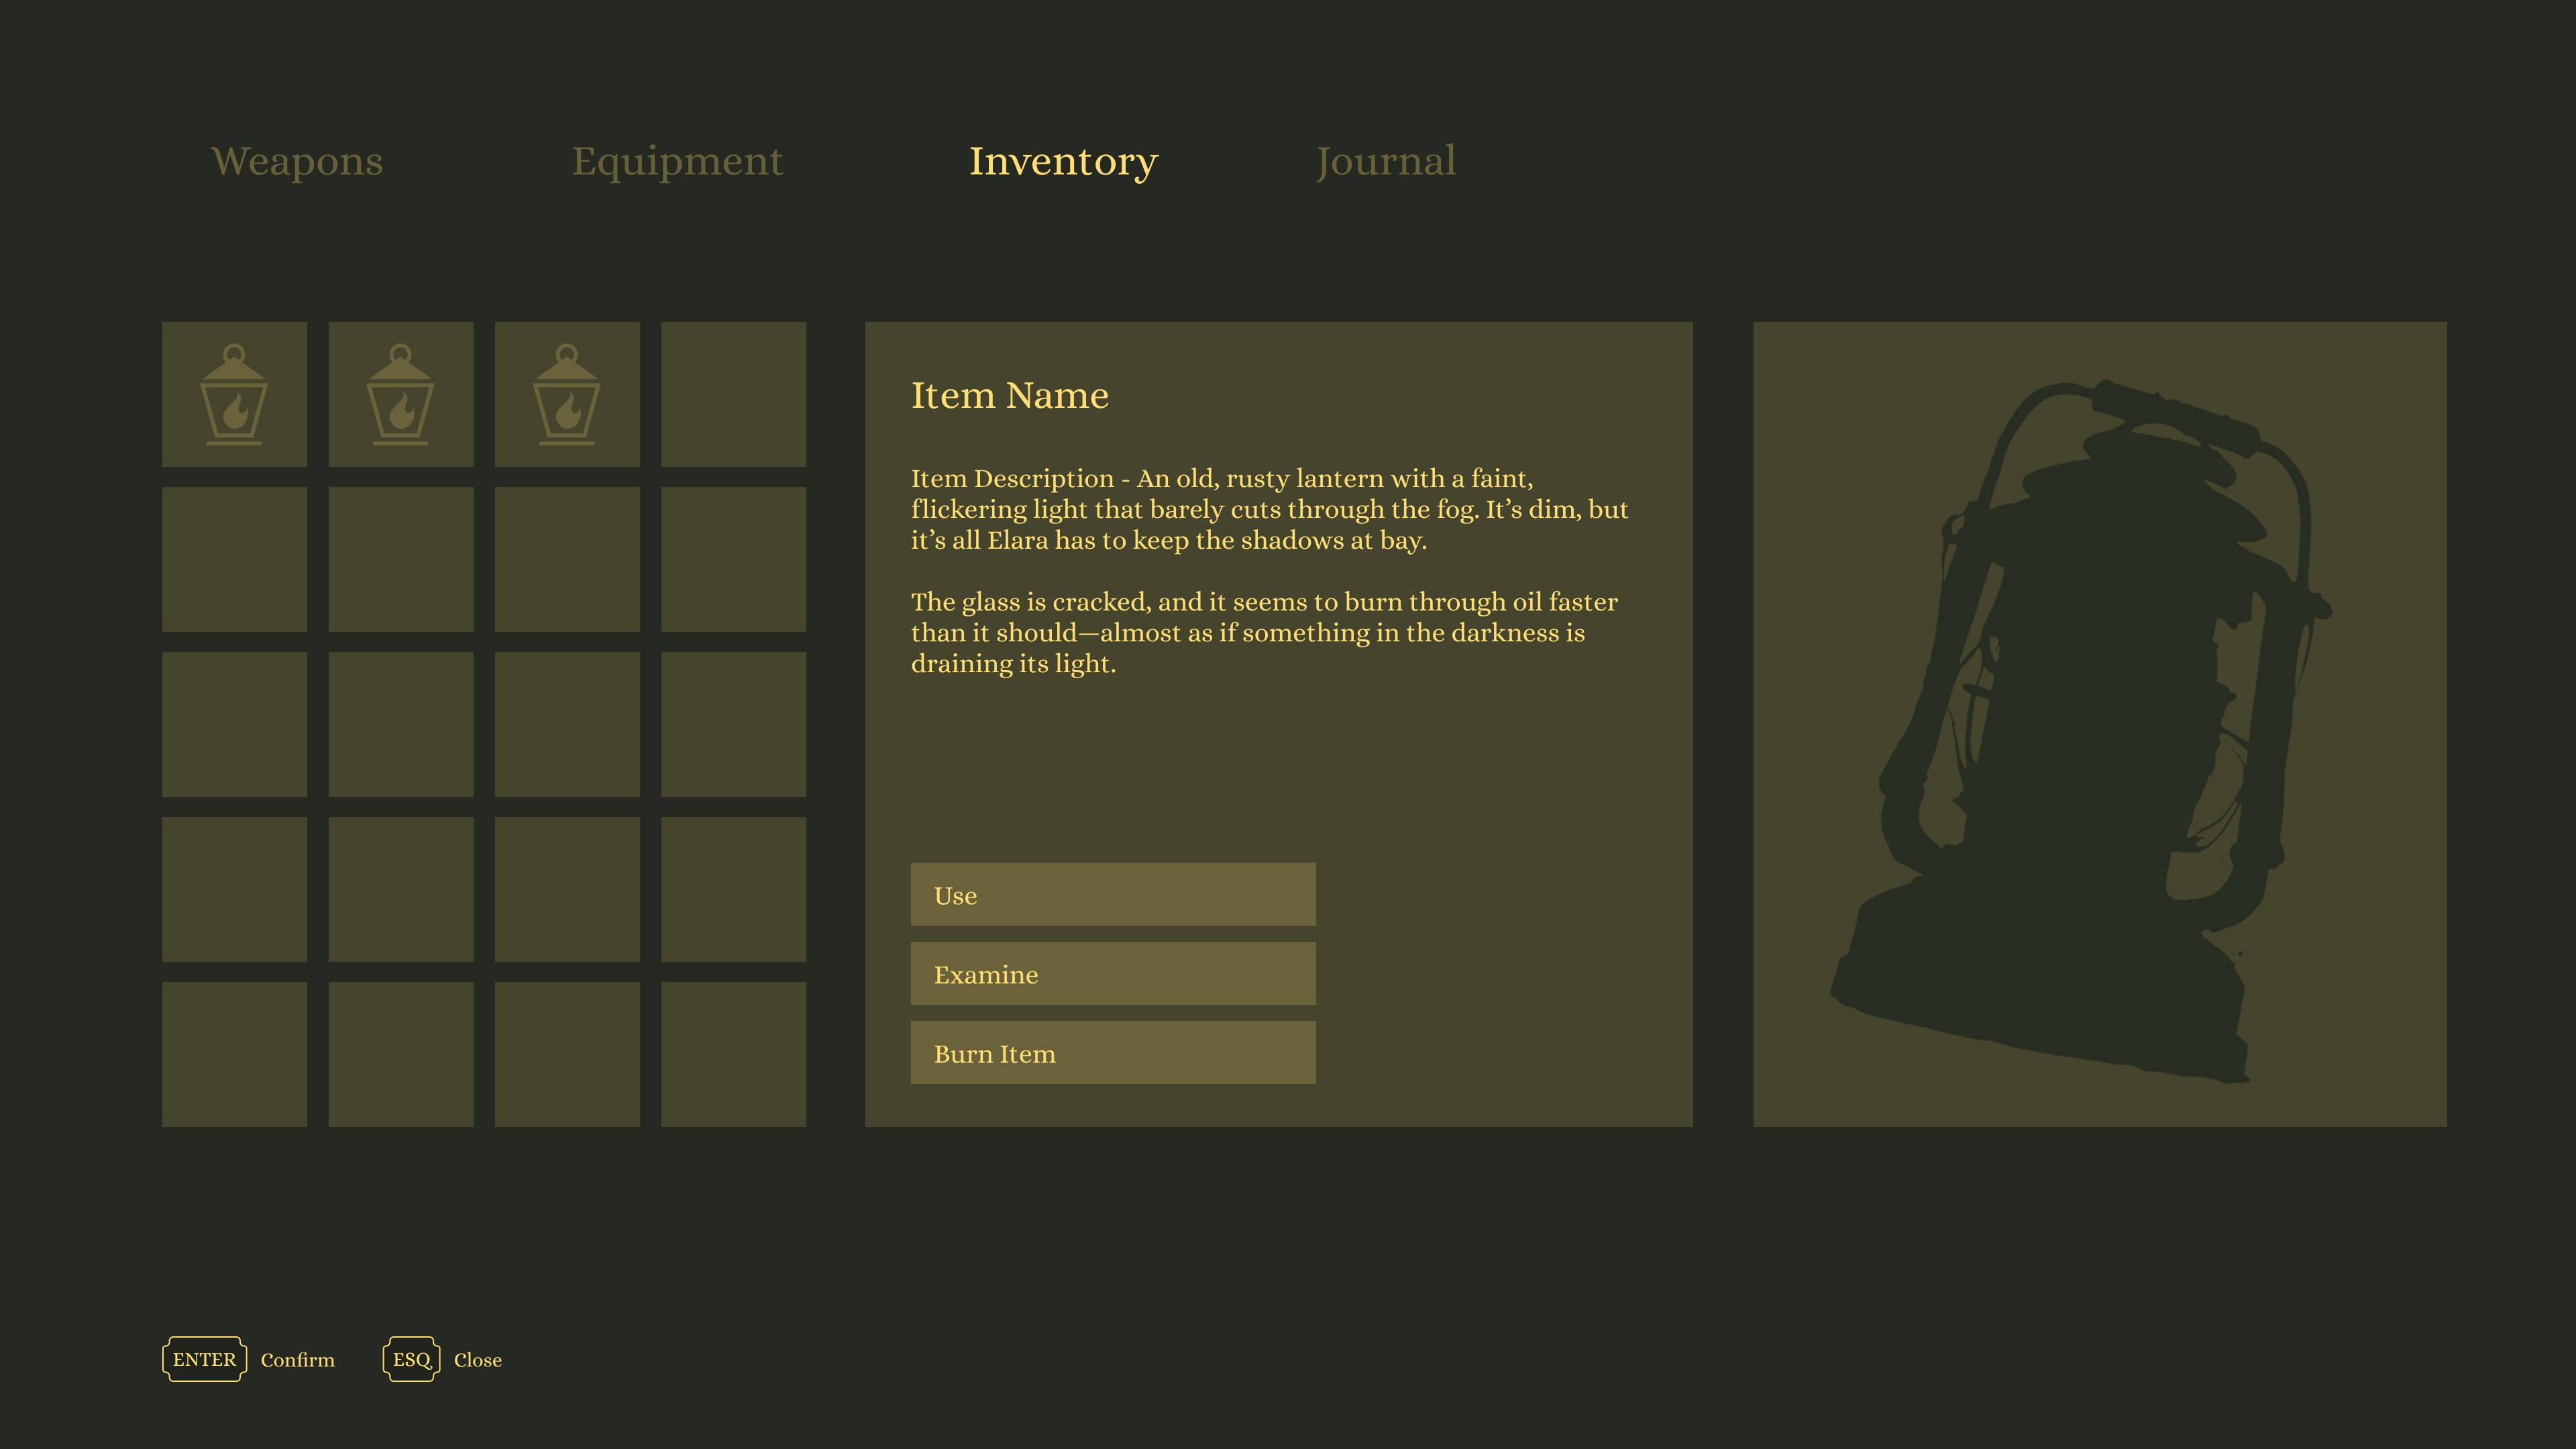The height and width of the screenshot is (1449, 2576).
Task: Select bottom-right empty inventory slot
Action: tap(733, 1054)
